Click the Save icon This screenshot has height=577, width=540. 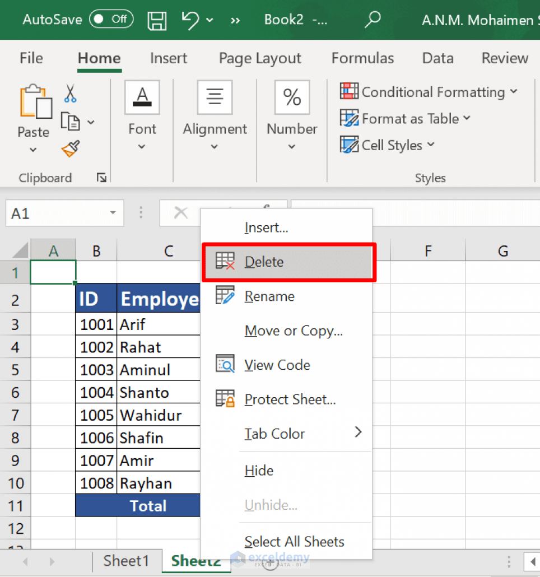click(x=157, y=20)
